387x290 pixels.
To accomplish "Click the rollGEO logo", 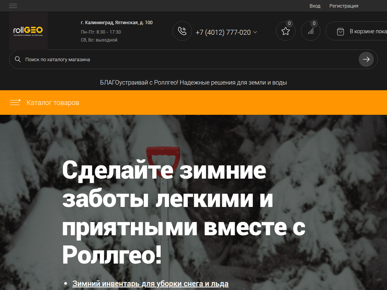I will pos(28,31).
